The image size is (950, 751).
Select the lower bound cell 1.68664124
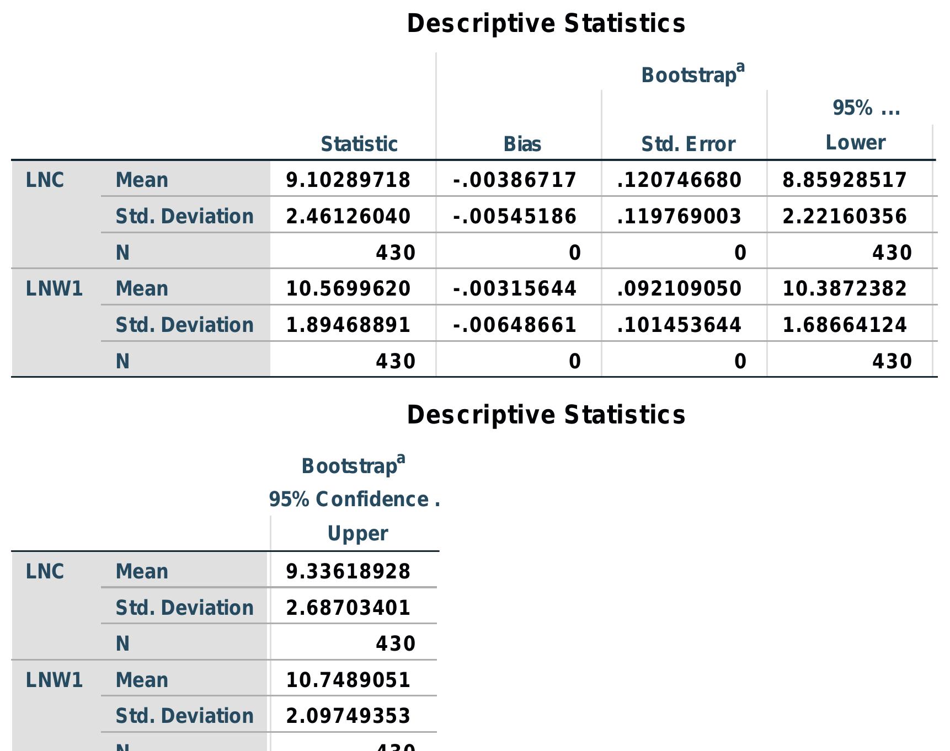[844, 325]
